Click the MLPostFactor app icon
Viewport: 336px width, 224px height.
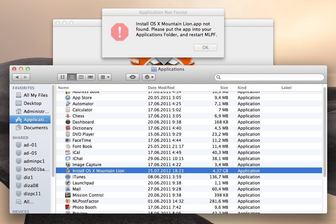pyautogui.click(x=68, y=201)
